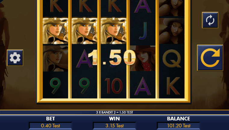Click the blue J symbol on fourth reel
Image resolution: width=229 pixels, height=130 pixels.
pyautogui.click(x=143, y=31)
